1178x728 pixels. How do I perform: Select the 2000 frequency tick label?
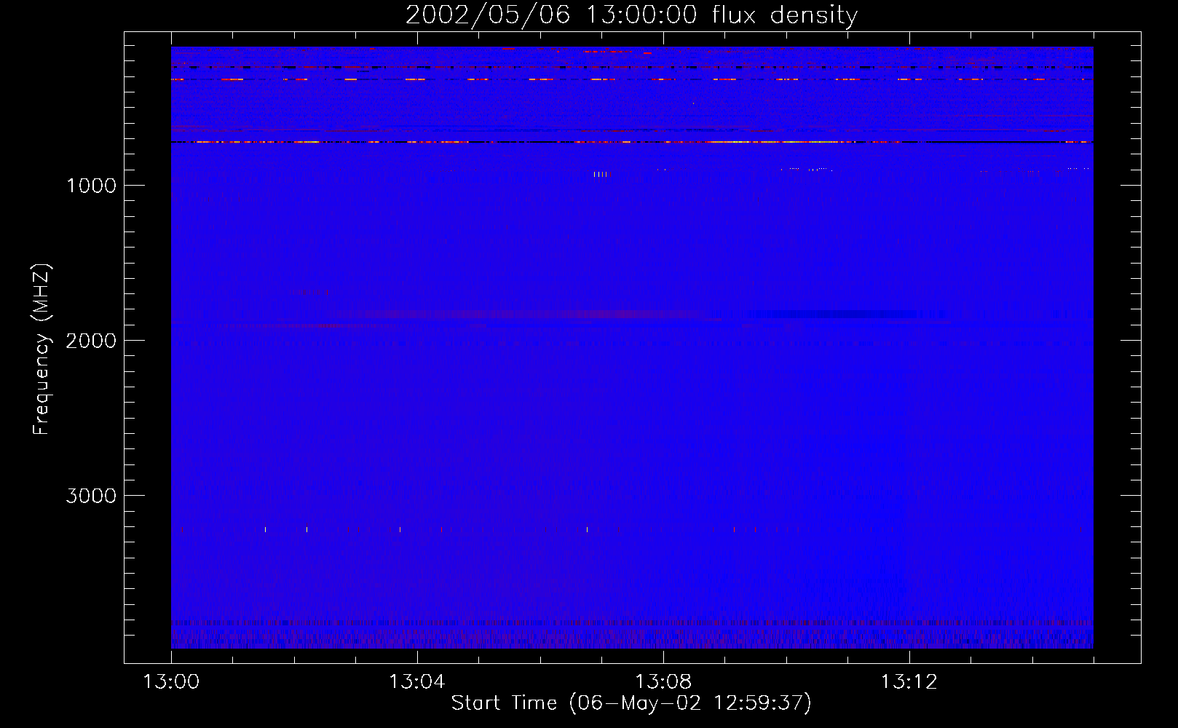tap(91, 341)
